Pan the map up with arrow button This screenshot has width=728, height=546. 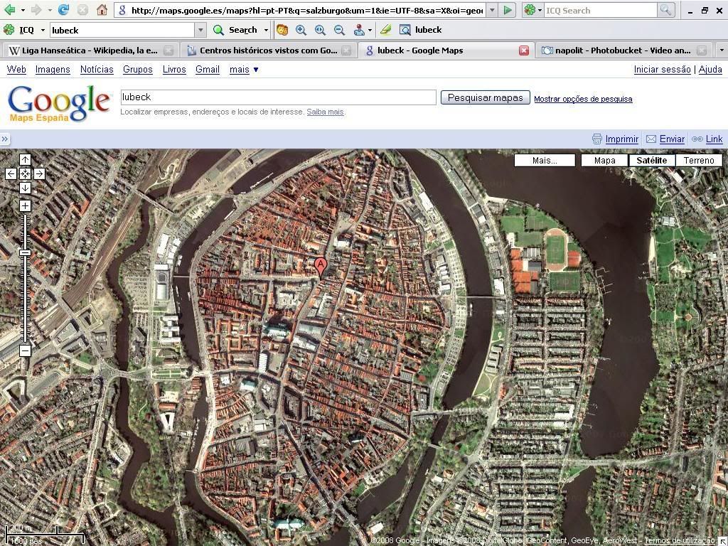point(25,160)
